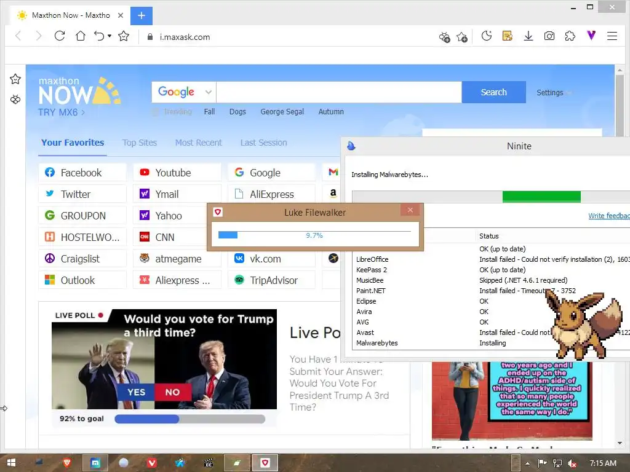Open the CNN favorite tile
Screen dimensions: 630x472
(x=170, y=237)
